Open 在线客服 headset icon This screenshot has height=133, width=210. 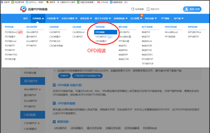coord(132,9)
